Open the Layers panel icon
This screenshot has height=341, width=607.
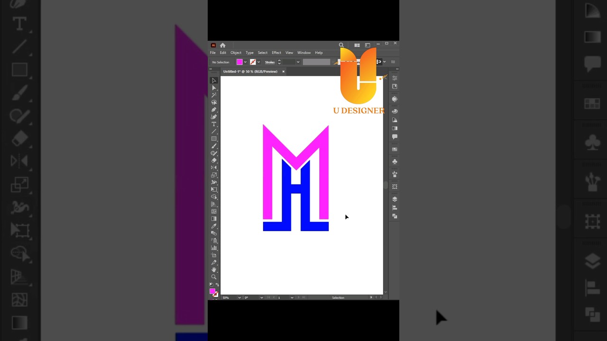point(395,199)
